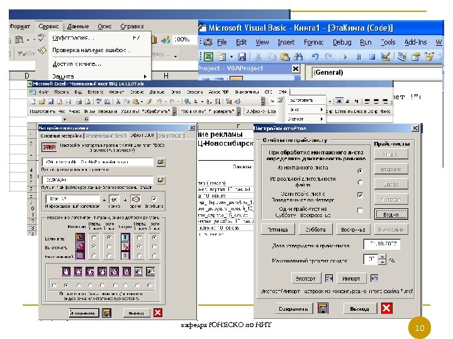Open the (General) object dropdown in code window

coord(377,72)
